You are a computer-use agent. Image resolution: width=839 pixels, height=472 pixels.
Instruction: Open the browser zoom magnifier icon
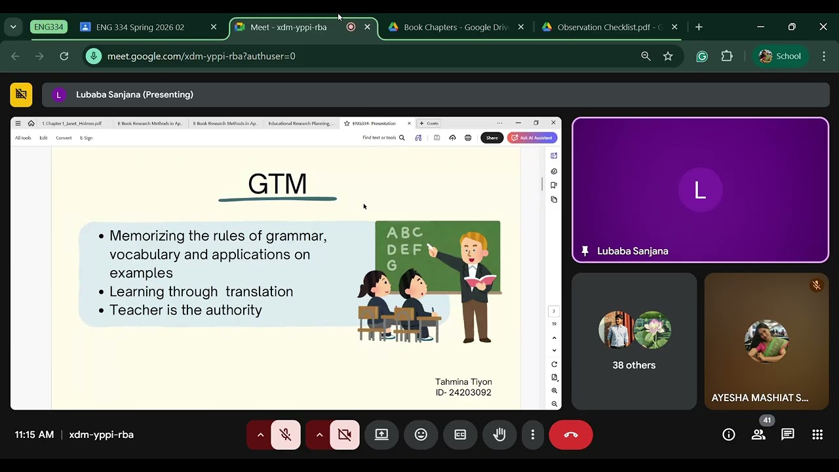coord(646,56)
